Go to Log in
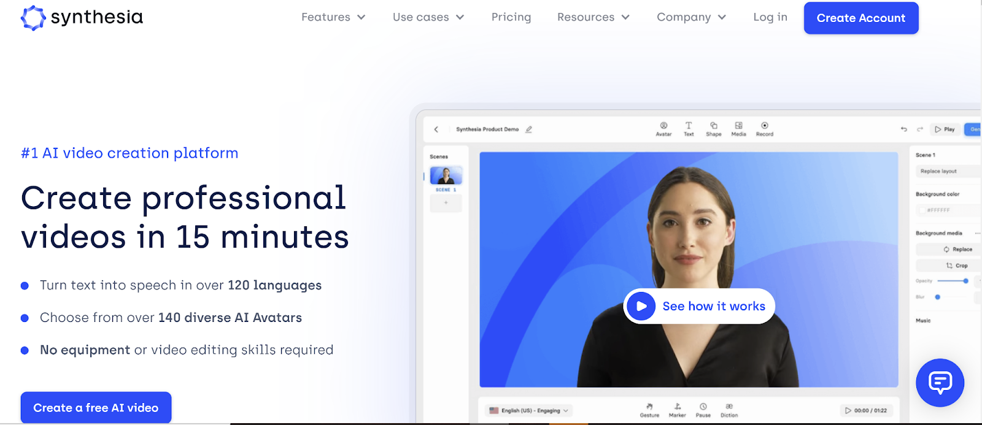 (x=770, y=17)
